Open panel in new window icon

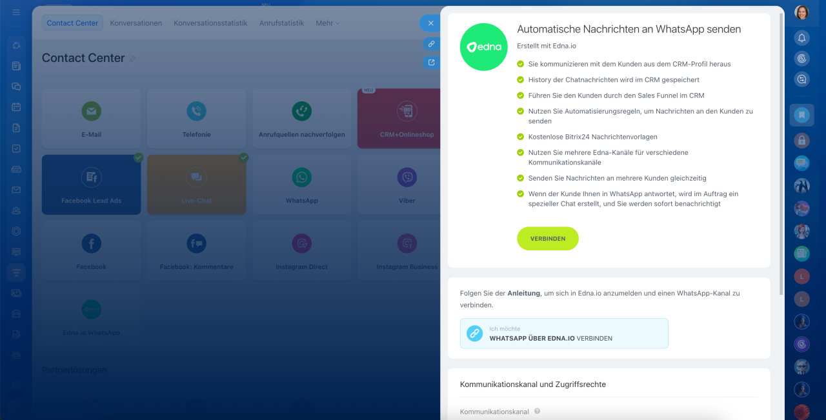pyautogui.click(x=431, y=63)
